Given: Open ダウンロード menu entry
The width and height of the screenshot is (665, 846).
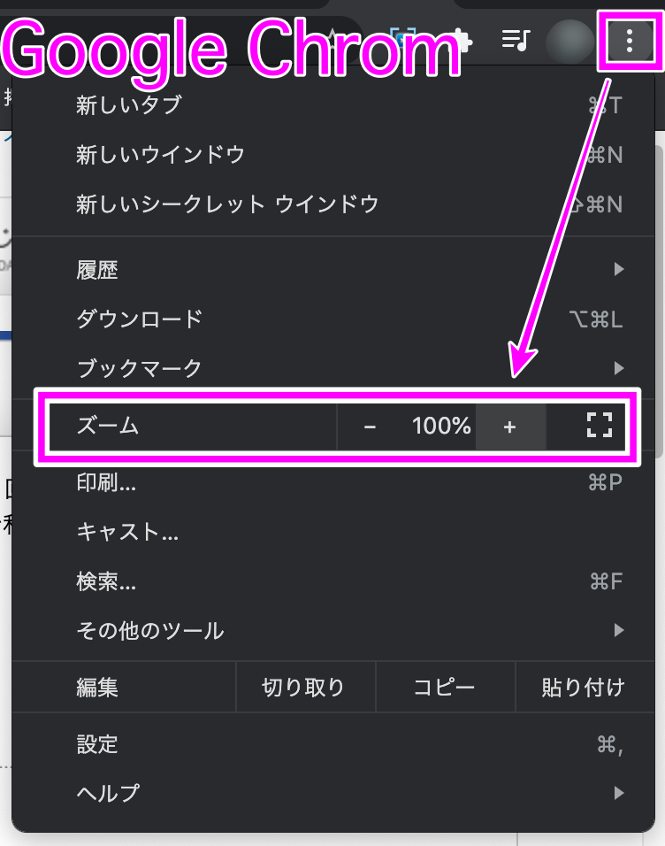Looking at the screenshot, I should pos(333,319).
